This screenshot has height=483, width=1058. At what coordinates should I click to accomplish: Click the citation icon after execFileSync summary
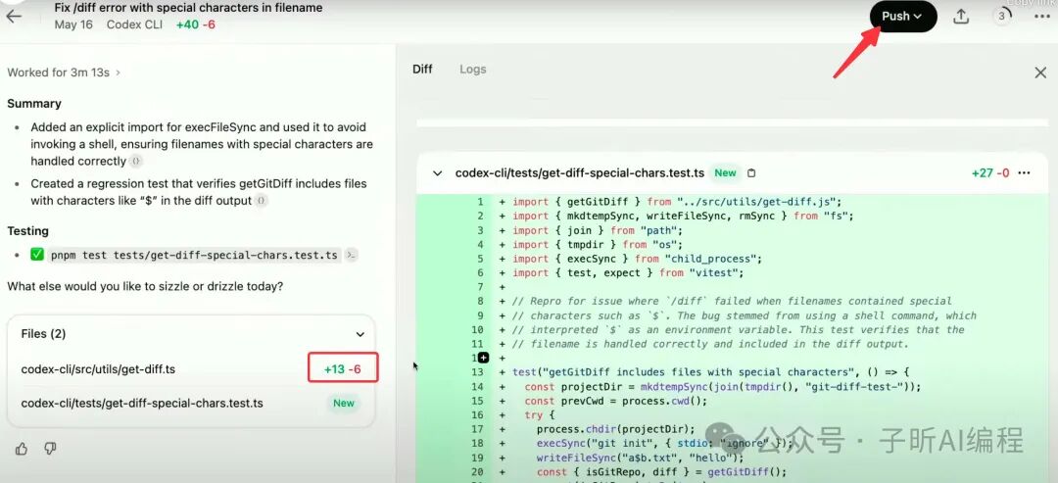point(136,162)
